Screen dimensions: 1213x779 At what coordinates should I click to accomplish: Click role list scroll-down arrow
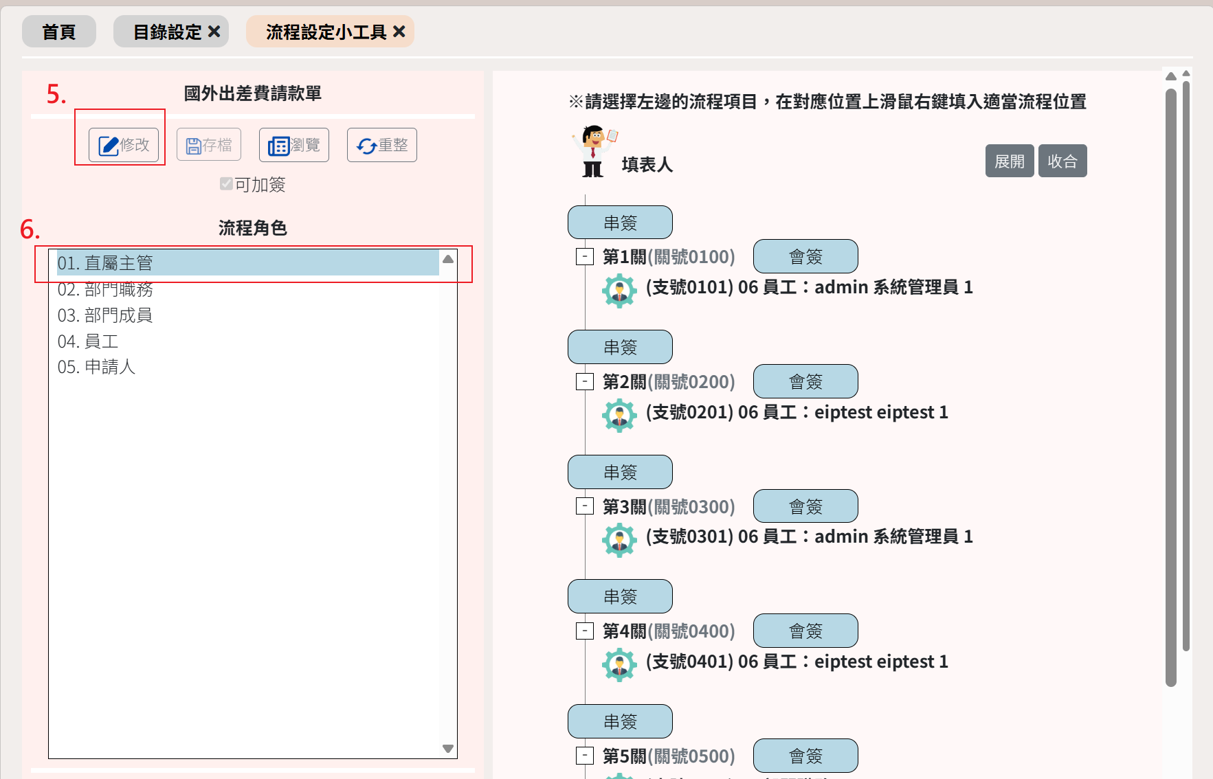(448, 749)
